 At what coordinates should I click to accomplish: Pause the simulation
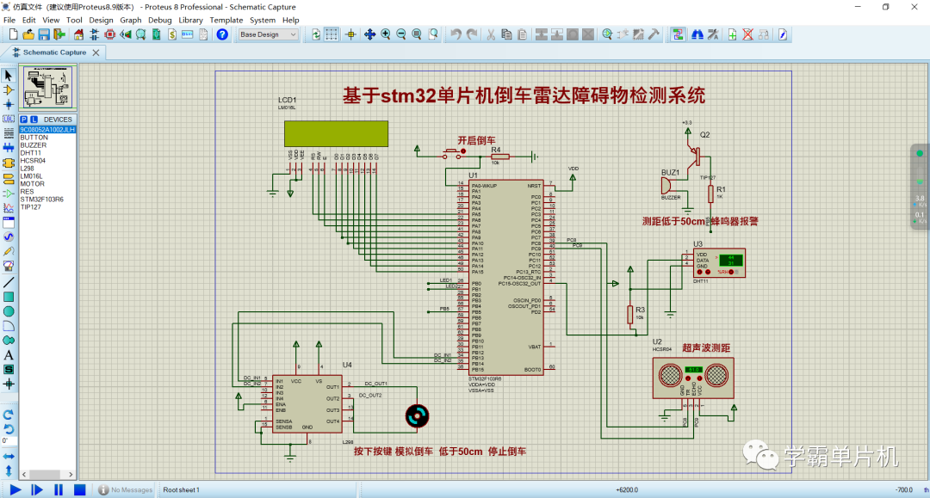(59, 489)
